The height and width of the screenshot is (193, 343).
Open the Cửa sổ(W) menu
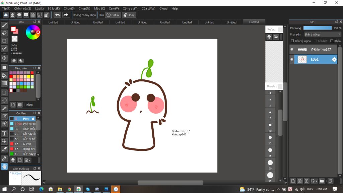pyautogui.click(x=148, y=8)
